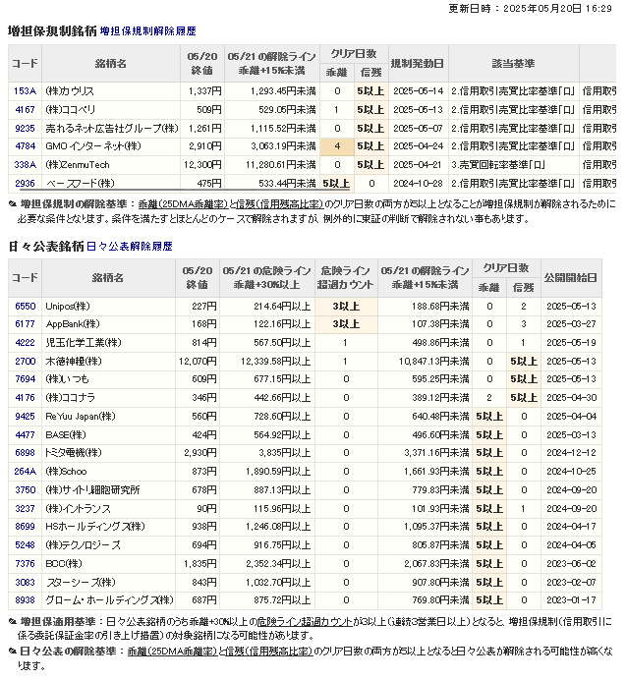Open stock code 338A link

[25, 165]
